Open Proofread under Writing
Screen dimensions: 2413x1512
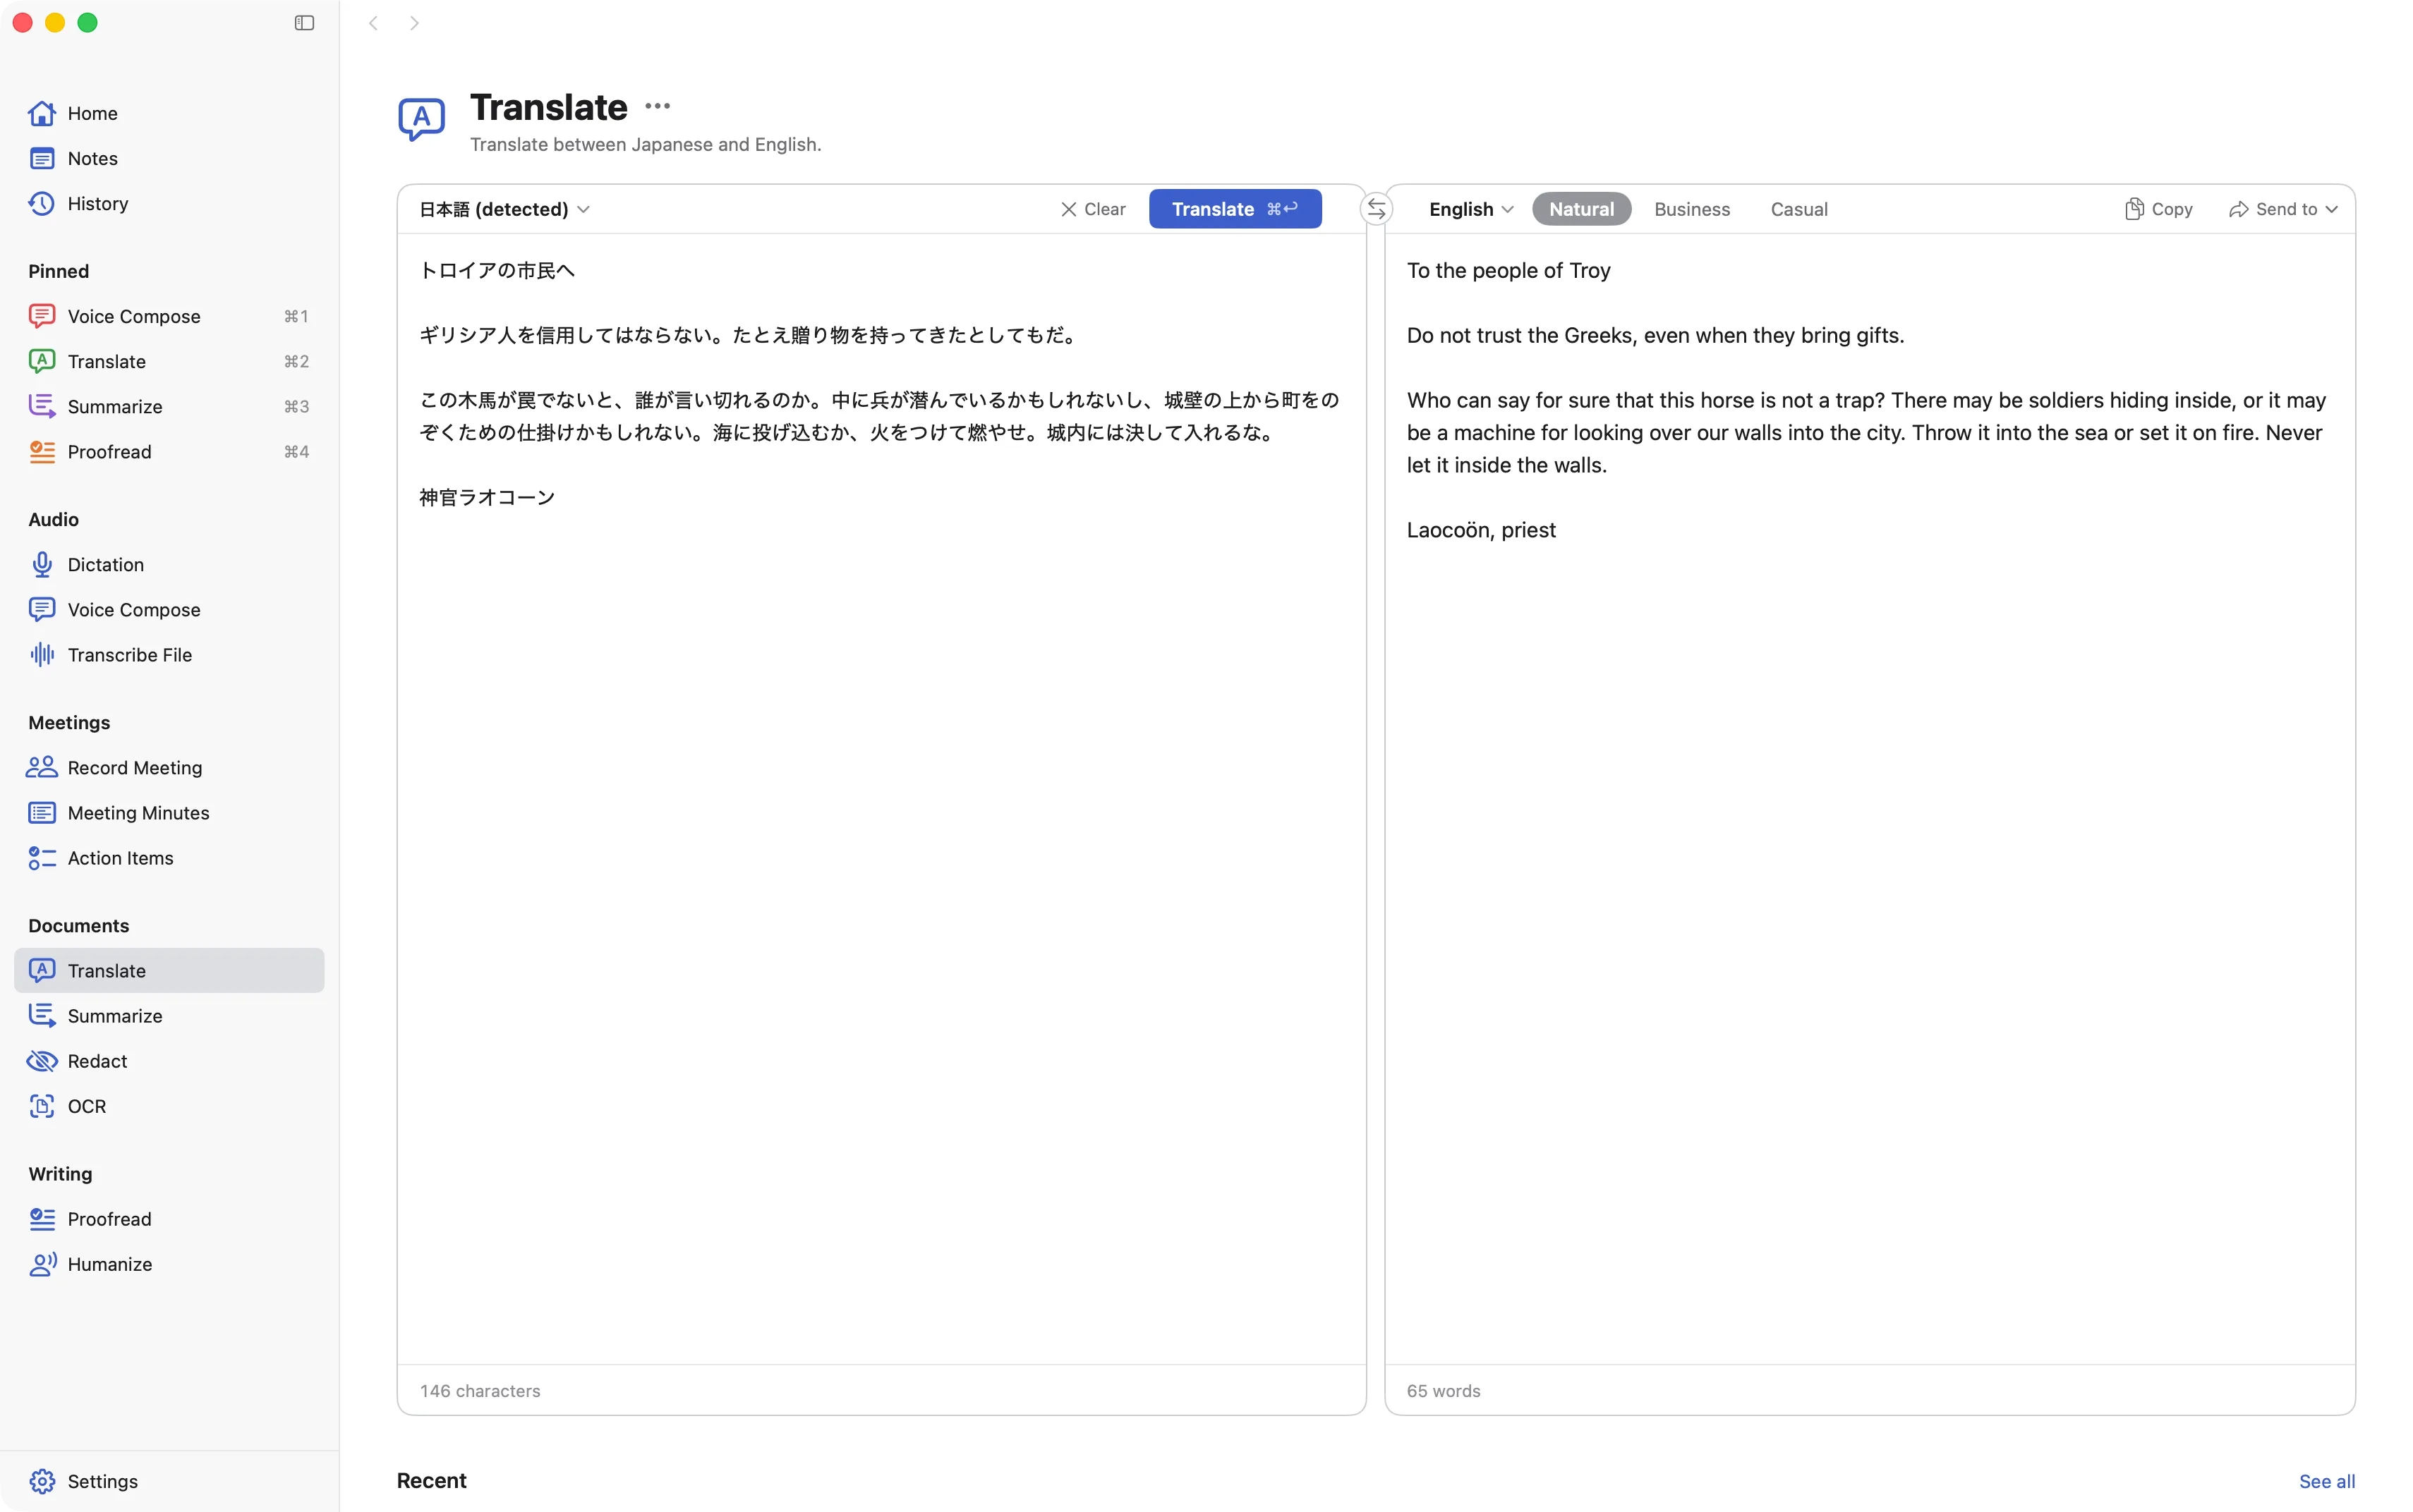coord(169,1218)
